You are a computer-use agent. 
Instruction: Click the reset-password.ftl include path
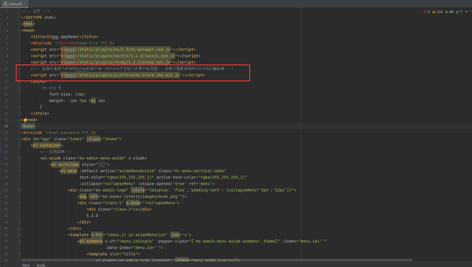(x=68, y=133)
